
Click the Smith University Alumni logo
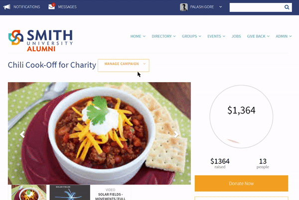click(40, 40)
